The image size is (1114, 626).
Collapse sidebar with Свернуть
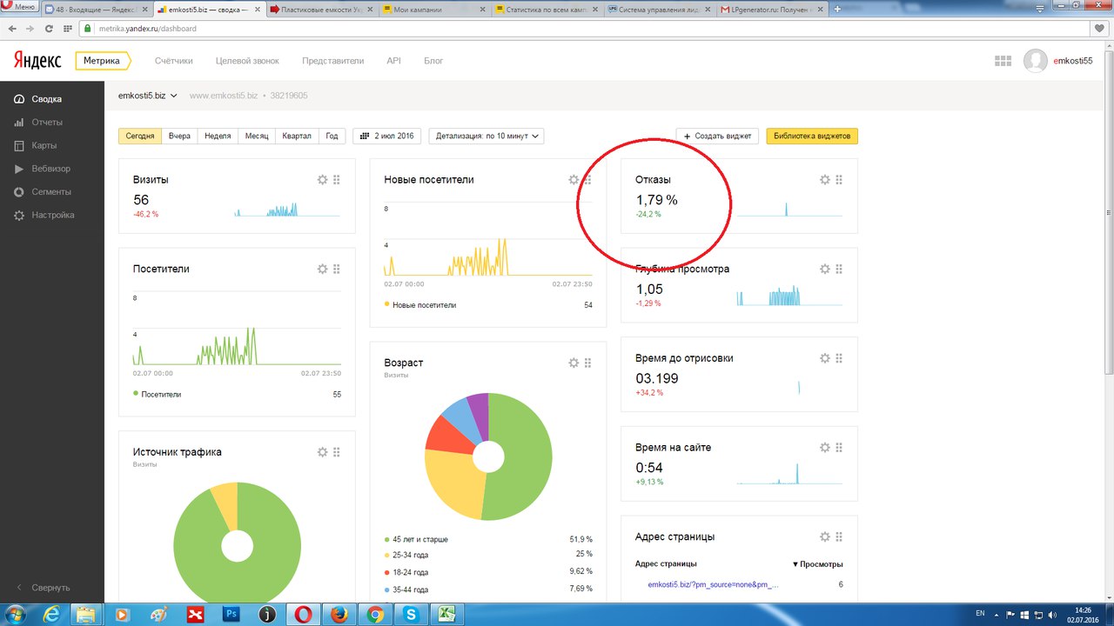click(x=42, y=588)
